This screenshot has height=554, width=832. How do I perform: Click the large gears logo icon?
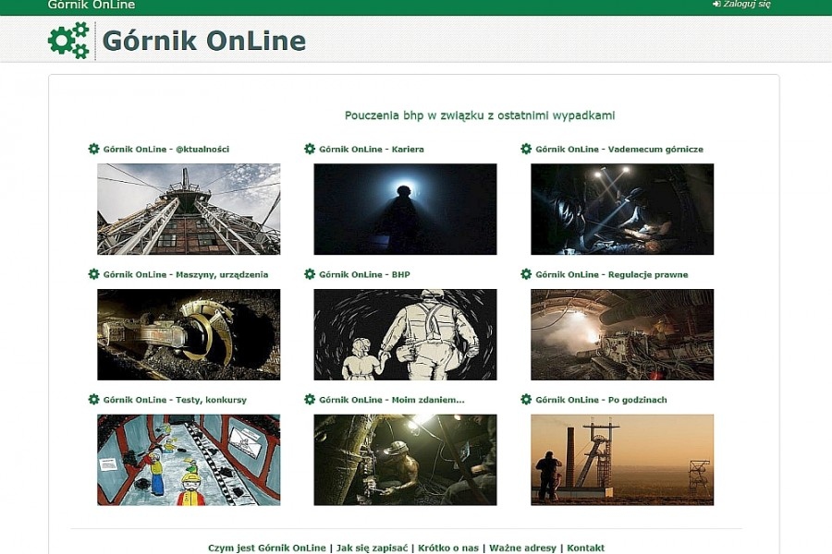[68, 41]
